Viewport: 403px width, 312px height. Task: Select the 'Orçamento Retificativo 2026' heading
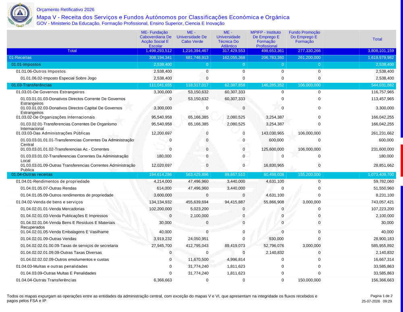tap(65, 10)
